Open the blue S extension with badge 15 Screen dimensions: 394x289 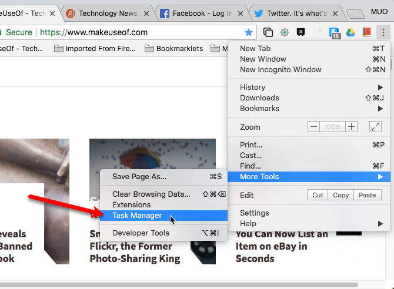(335, 33)
